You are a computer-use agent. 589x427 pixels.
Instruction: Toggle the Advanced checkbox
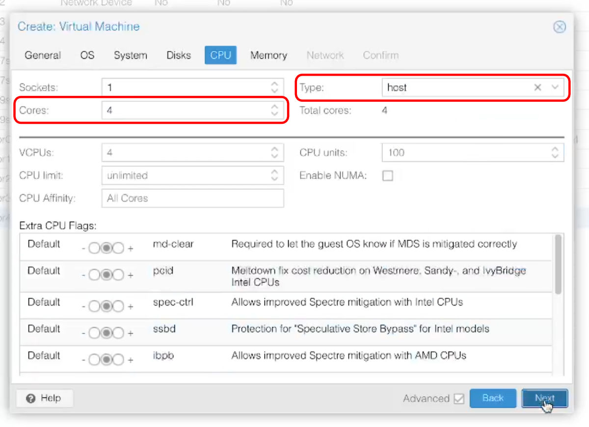[459, 399]
